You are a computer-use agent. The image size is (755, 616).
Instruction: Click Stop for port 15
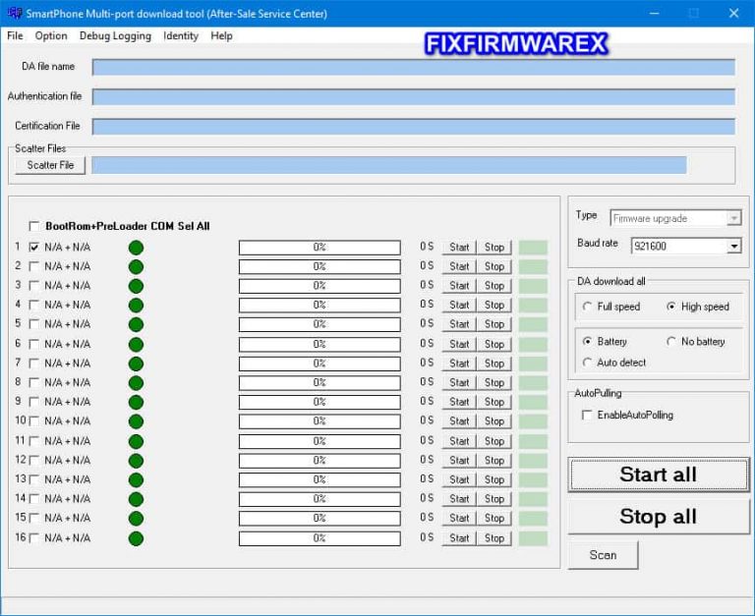point(494,519)
